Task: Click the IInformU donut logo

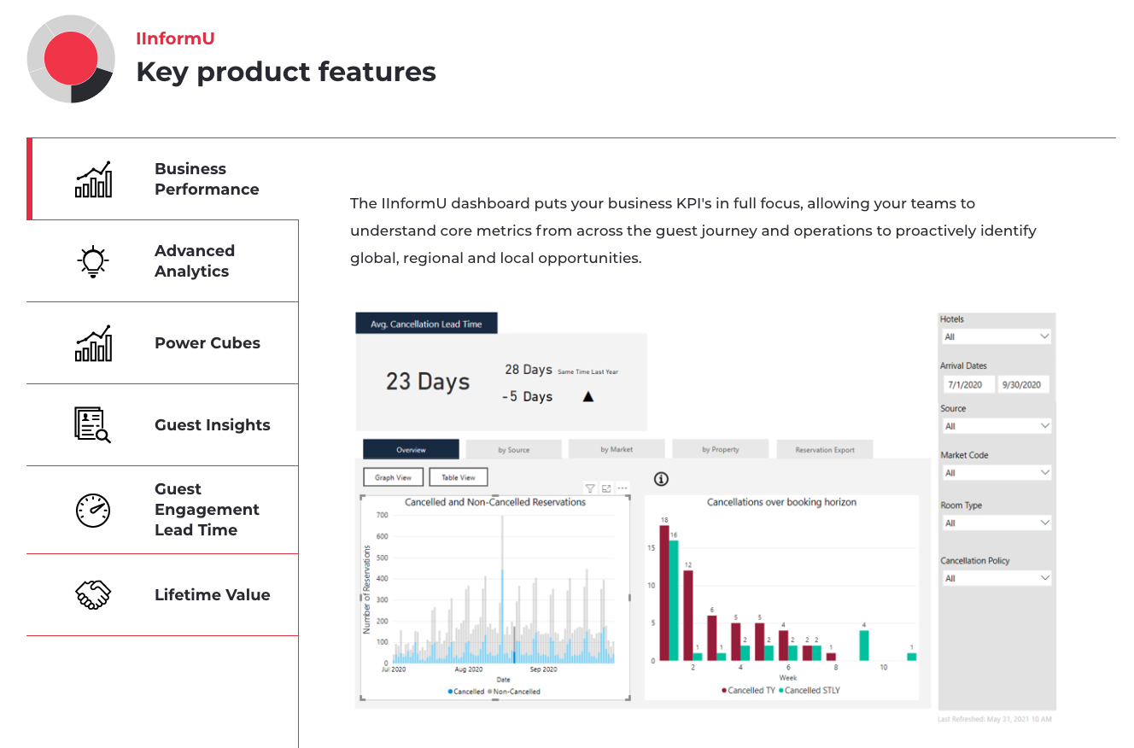Action: click(71, 59)
